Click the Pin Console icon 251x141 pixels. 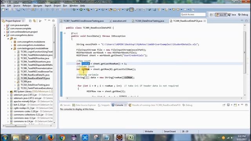(x=224, y=105)
